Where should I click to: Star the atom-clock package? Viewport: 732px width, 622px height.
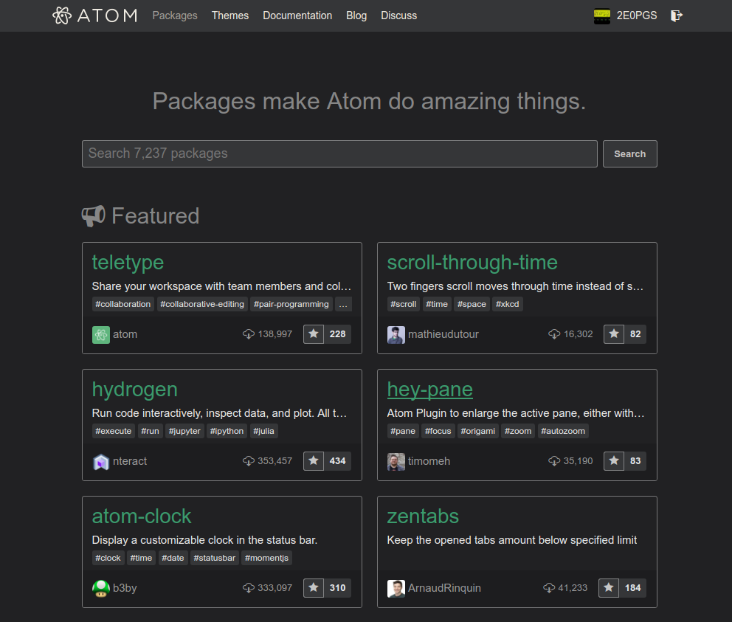click(314, 588)
